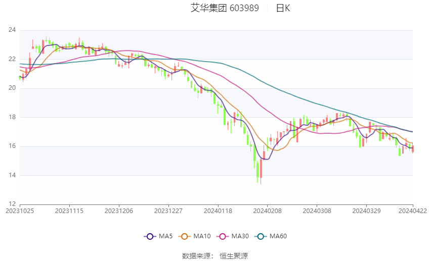Hide the MA60 series via its label
Image resolution: width=430 pixels, height=261 pixels.
(x=278, y=236)
